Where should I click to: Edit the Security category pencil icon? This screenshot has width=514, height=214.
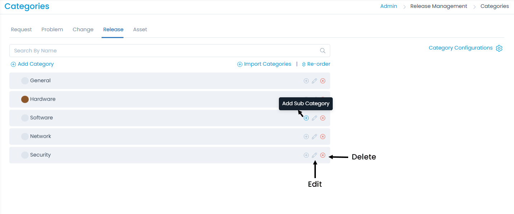[314, 155]
